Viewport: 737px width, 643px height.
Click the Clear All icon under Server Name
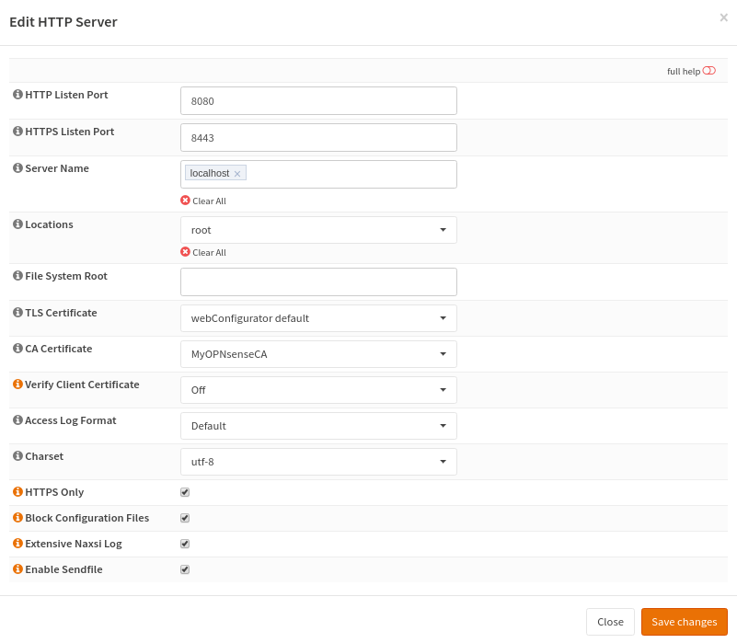(184, 201)
